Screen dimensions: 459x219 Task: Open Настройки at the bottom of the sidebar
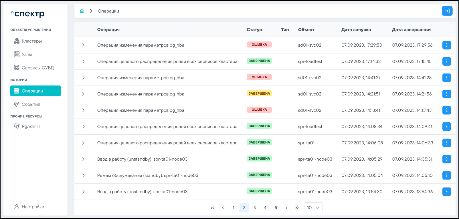(33, 207)
